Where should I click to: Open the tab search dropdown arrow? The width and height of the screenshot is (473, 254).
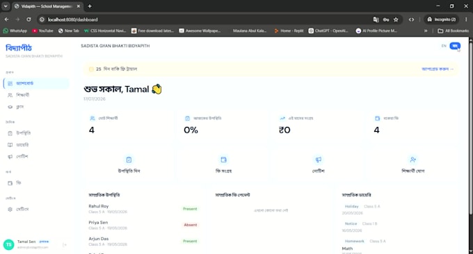pyautogui.click(x=6, y=6)
